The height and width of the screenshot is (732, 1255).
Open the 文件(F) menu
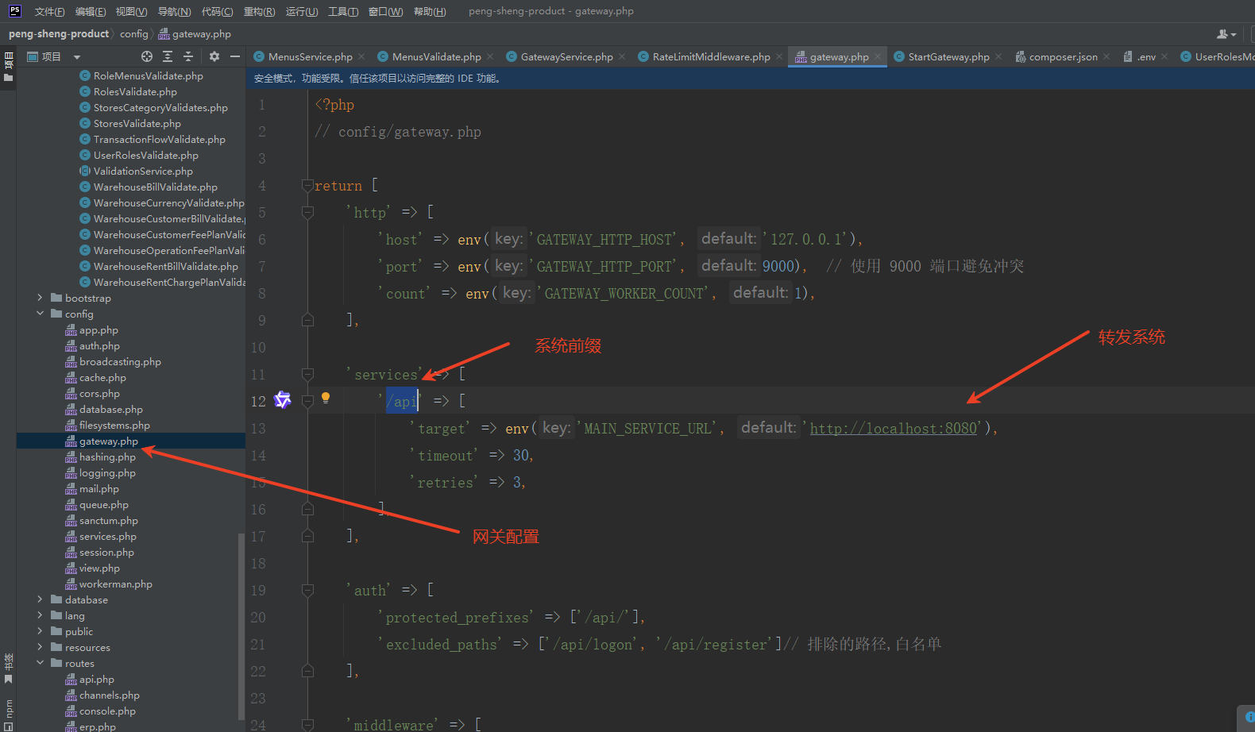coord(49,11)
